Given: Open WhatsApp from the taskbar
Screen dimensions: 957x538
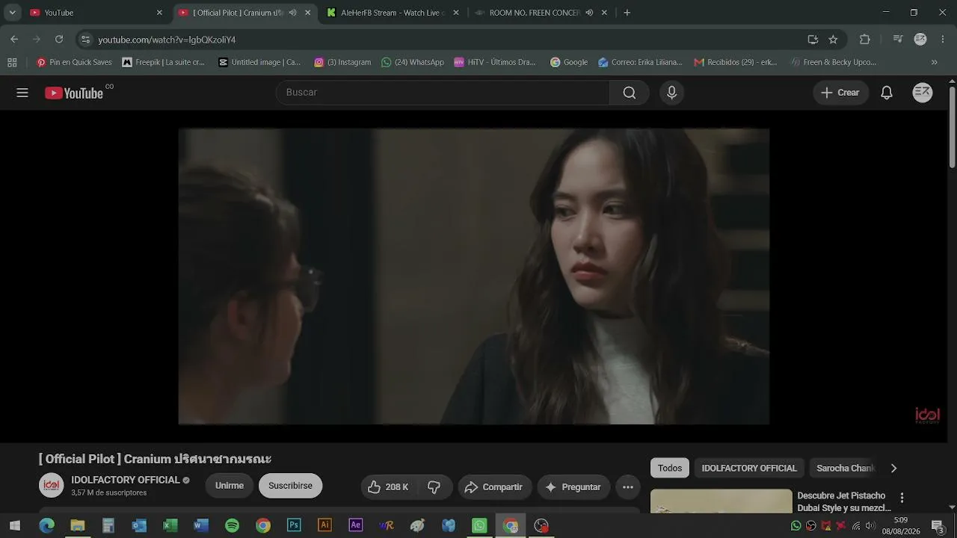Looking at the screenshot, I should pos(479,525).
